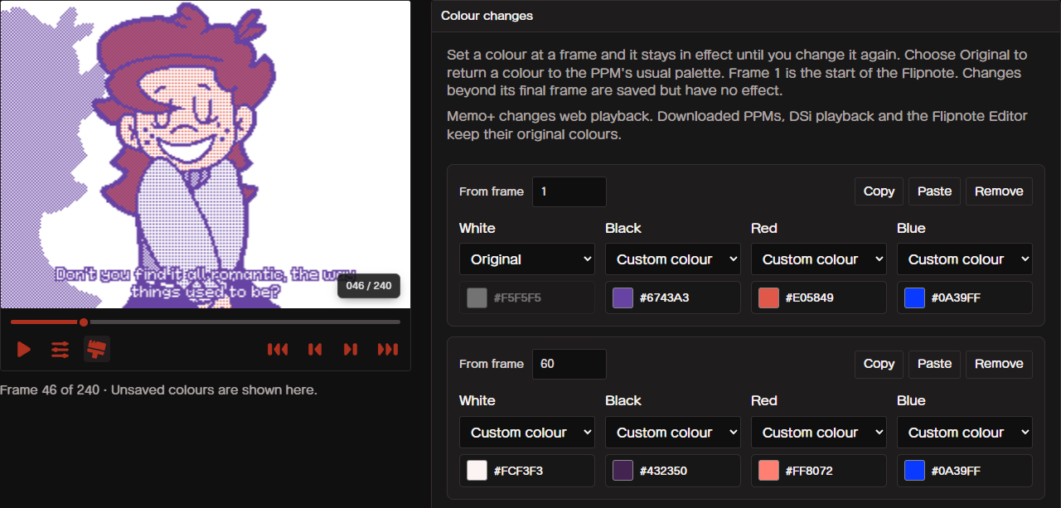The image size is (1061, 508).
Task: Click the #E05849 hex value text
Action: (810, 298)
